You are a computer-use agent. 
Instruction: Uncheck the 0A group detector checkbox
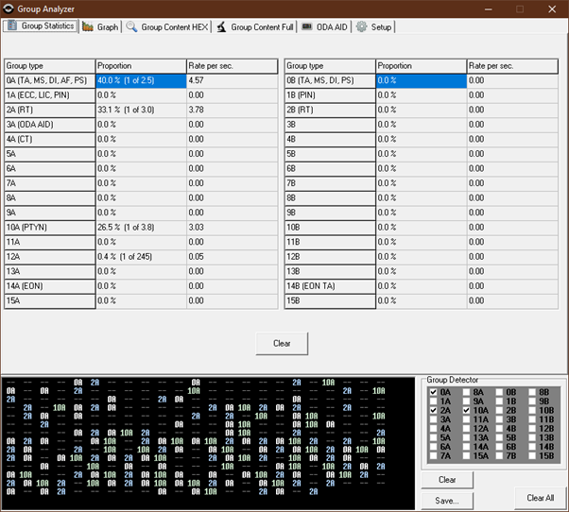433,391
